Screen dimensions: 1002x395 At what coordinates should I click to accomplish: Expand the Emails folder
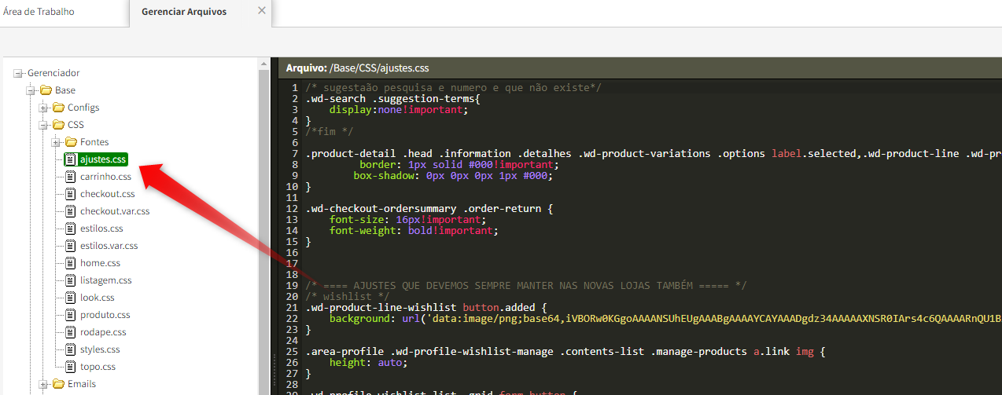[x=44, y=384]
